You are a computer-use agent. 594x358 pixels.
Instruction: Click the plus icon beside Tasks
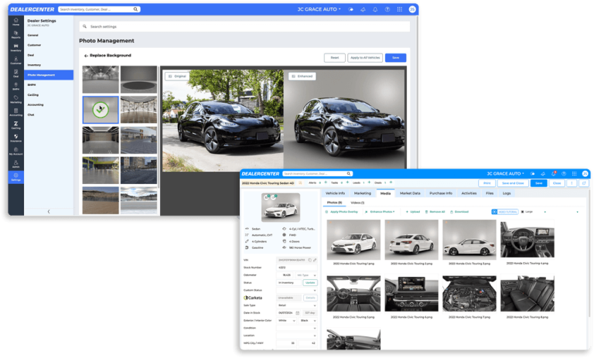point(347,182)
